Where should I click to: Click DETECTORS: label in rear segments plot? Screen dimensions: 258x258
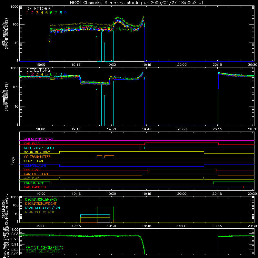tap(39, 70)
